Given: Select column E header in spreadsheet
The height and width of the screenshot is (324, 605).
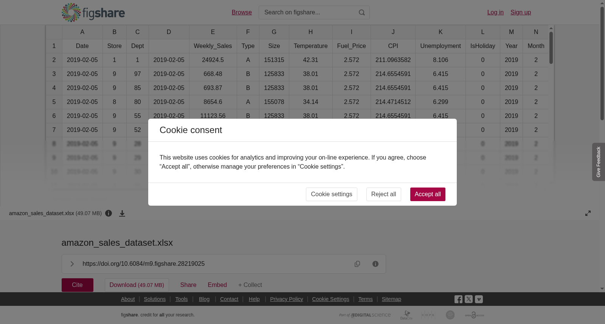Looking at the screenshot, I should click(213, 32).
